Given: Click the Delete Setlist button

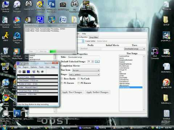Looking at the screenshot, I should pyautogui.click(x=102, y=41).
